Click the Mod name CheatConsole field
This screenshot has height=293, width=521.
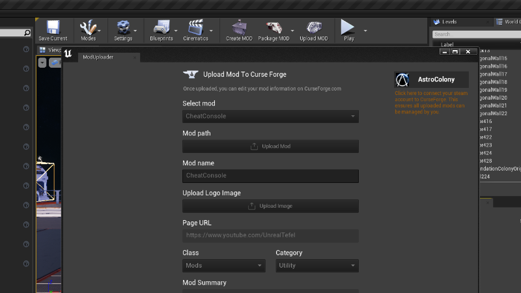[x=270, y=176]
